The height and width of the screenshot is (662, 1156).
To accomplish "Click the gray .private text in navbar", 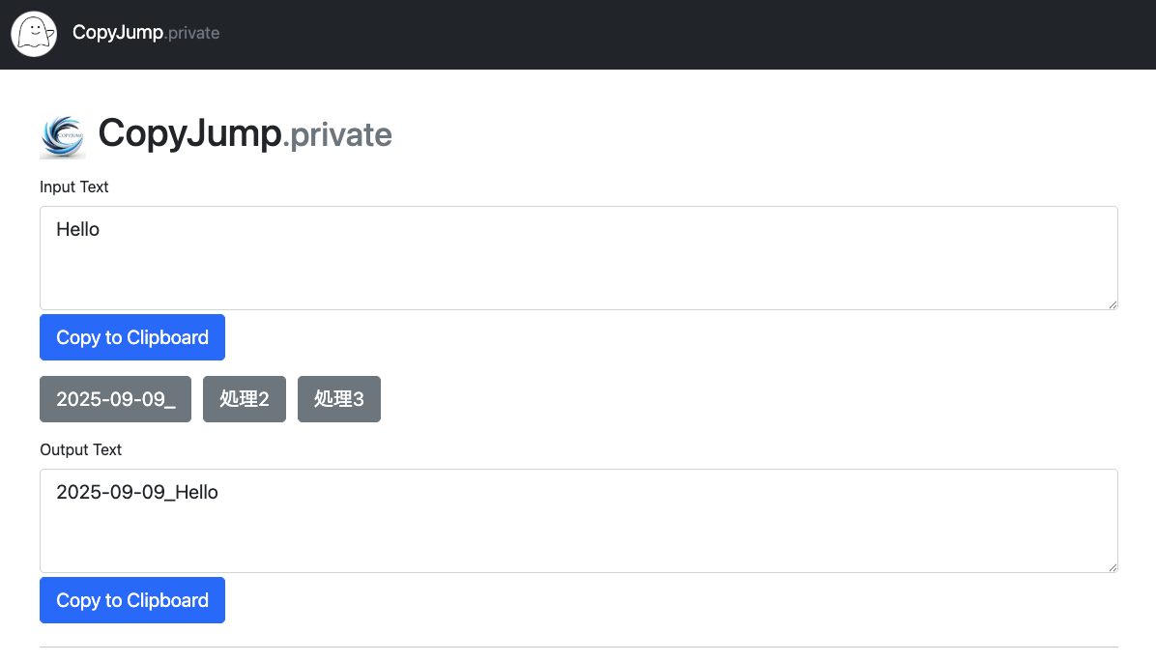I will point(192,34).
